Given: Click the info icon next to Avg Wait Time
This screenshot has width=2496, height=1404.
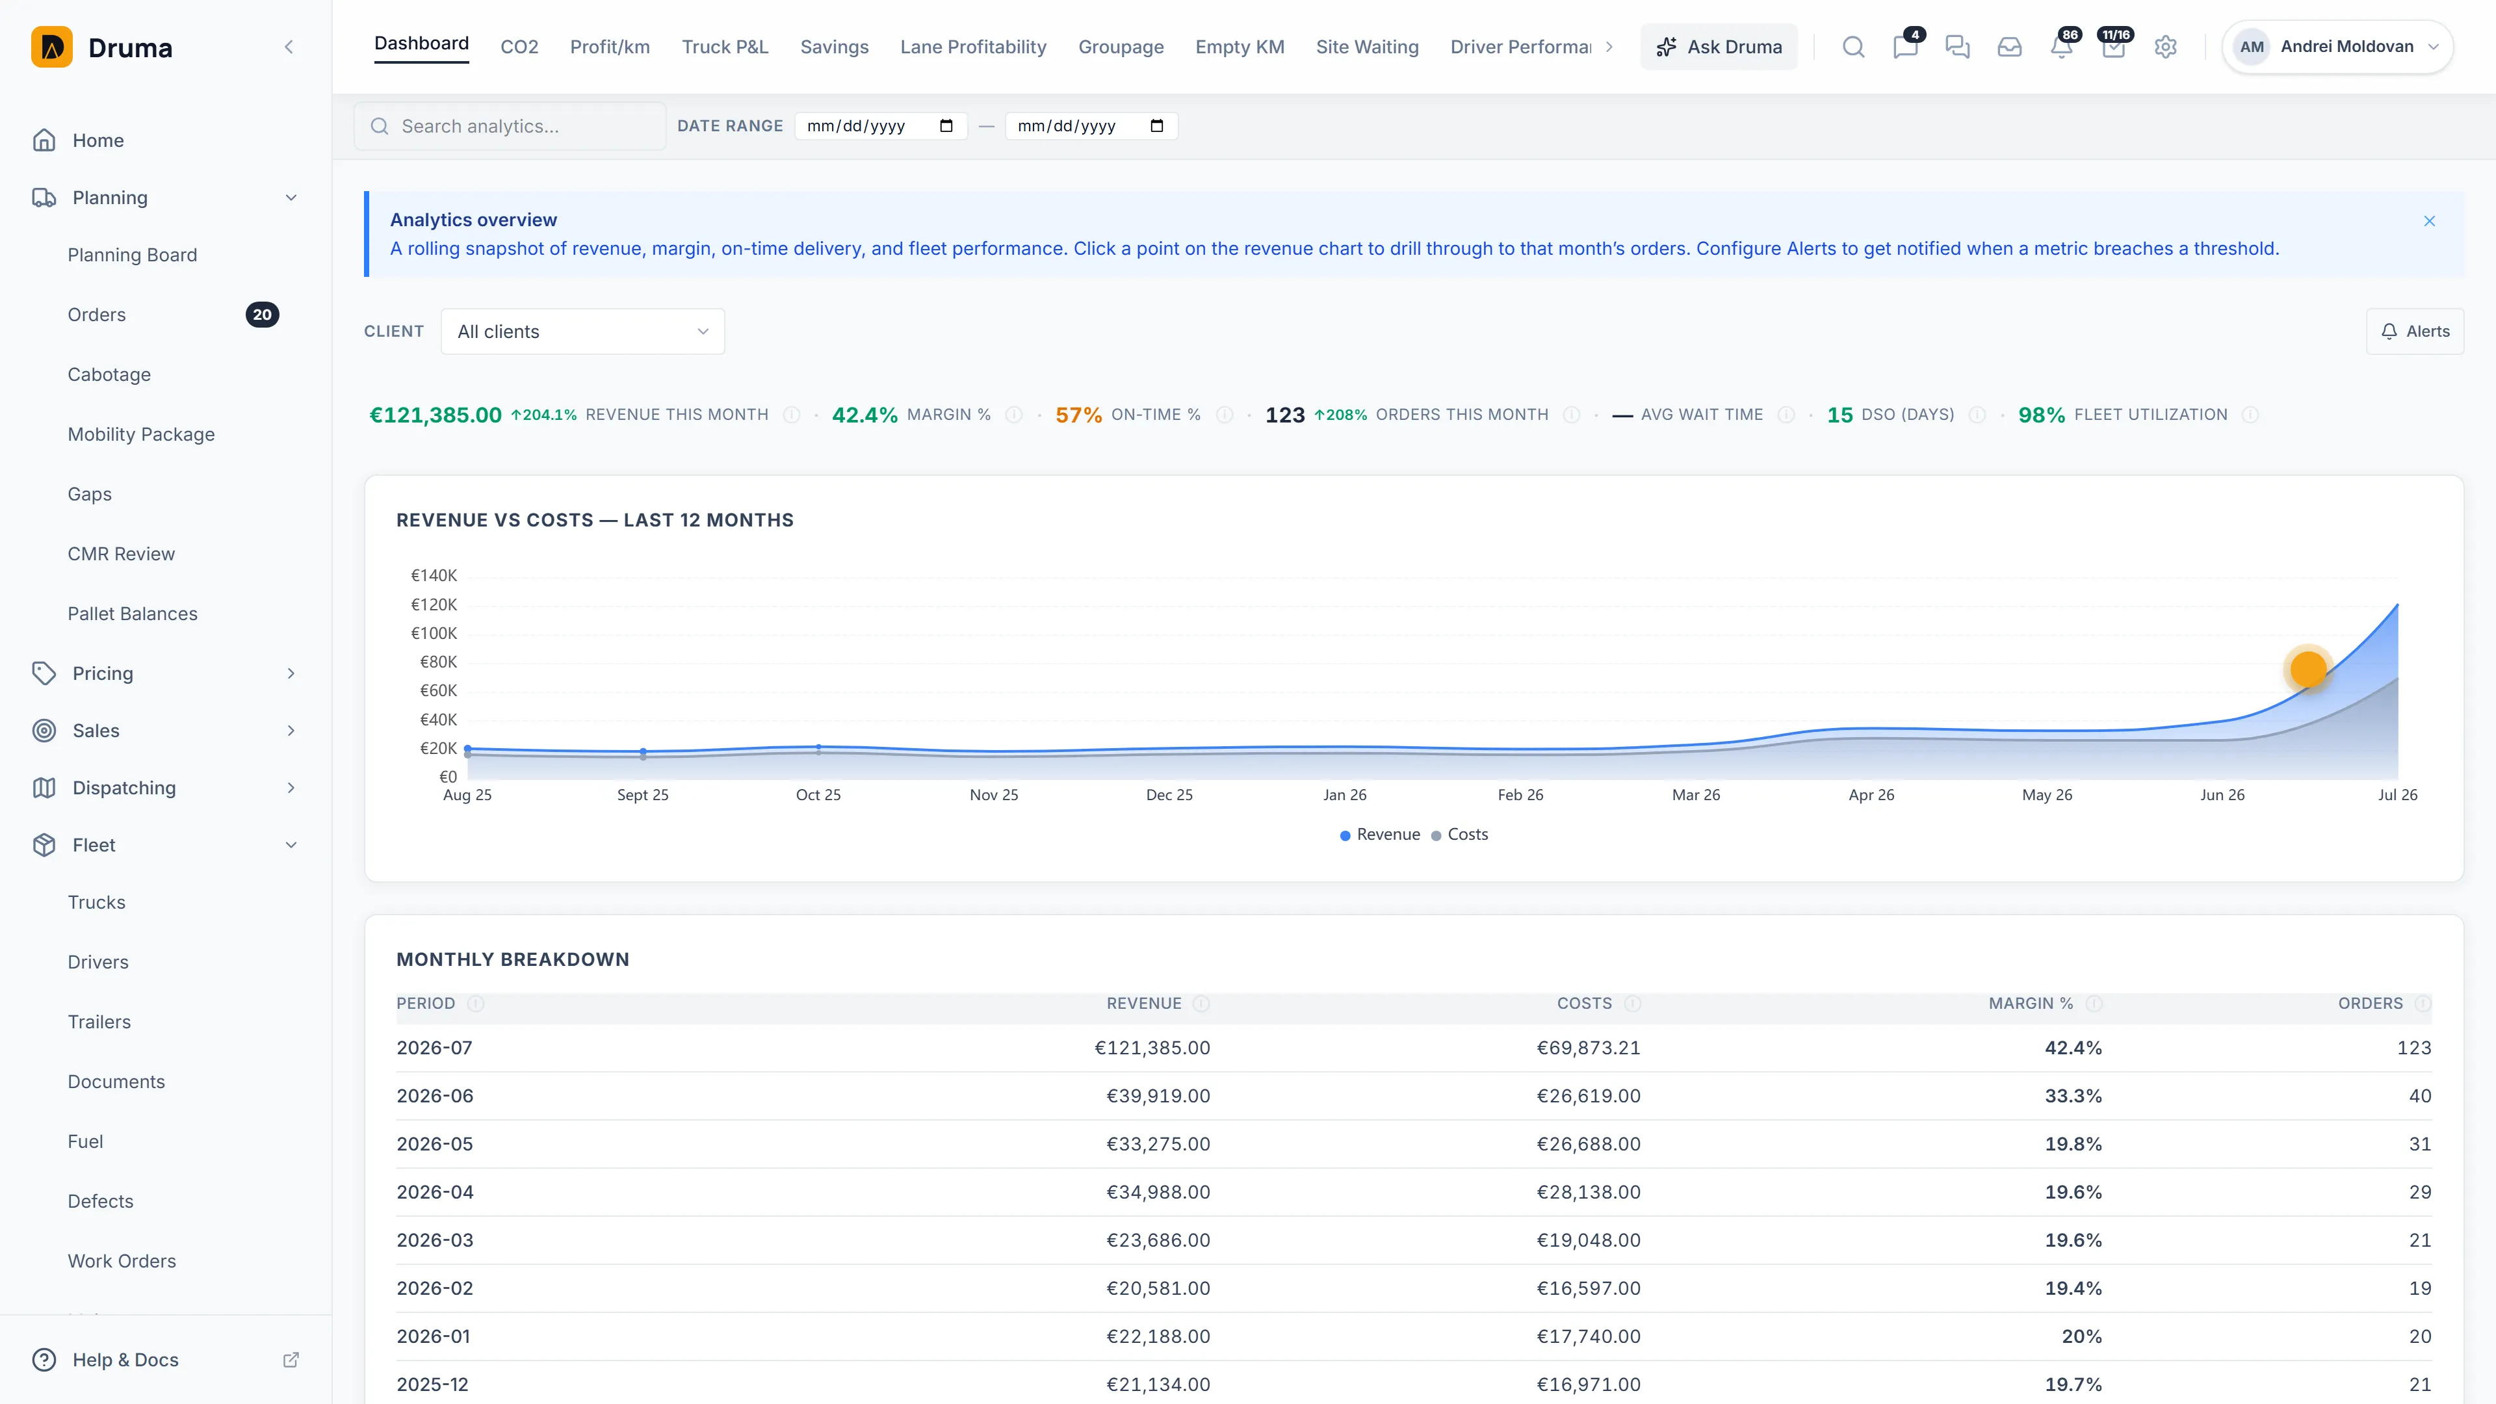Looking at the screenshot, I should tap(1786, 415).
